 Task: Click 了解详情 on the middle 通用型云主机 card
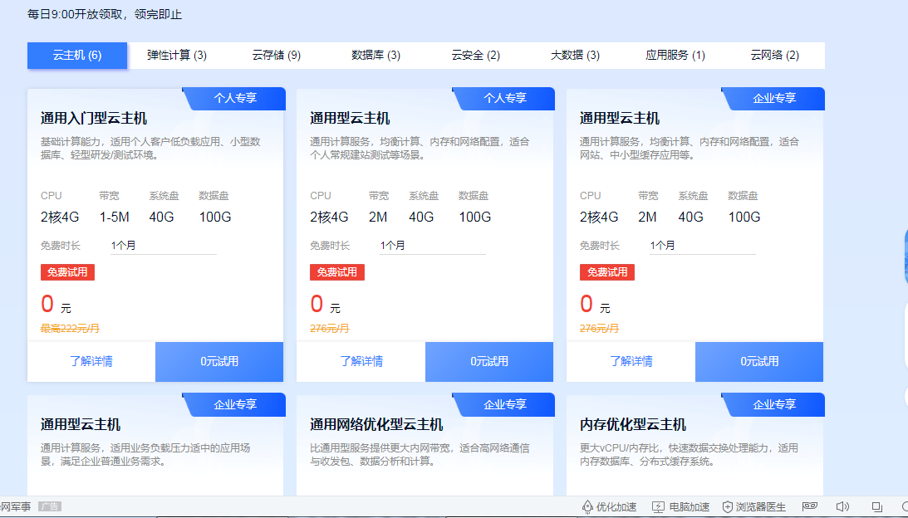(361, 362)
